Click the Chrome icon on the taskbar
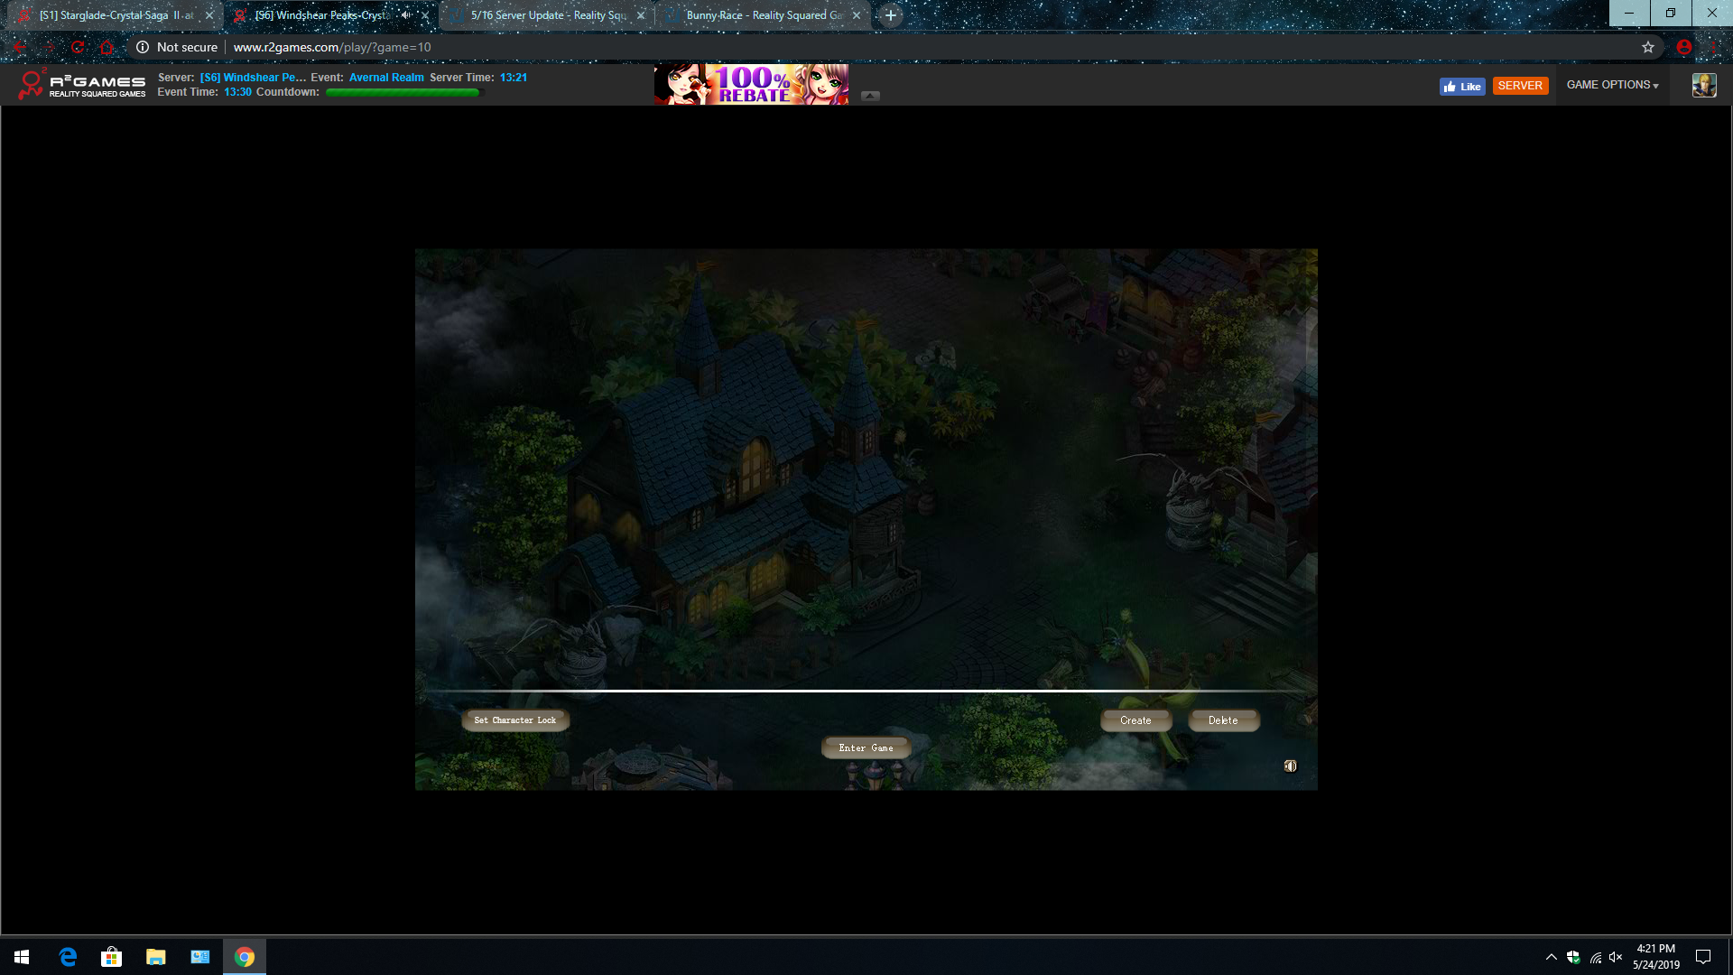Image resolution: width=1733 pixels, height=975 pixels. (245, 957)
